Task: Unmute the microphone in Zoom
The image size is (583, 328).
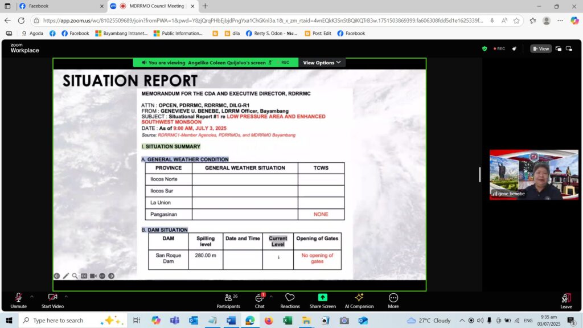Action: coord(18,301)
